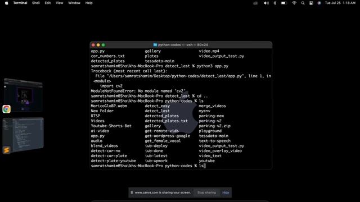This screenshot has height=202, width=360.
Task: Minimize the Terminal window with yellow button
Action: 98,45
